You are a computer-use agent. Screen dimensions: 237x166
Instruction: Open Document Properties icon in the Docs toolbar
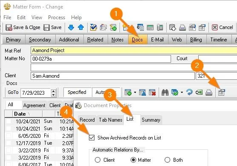pos(222,92)
